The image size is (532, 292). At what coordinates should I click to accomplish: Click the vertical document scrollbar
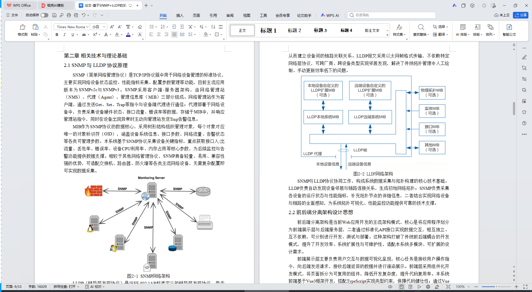click(514, 109)
